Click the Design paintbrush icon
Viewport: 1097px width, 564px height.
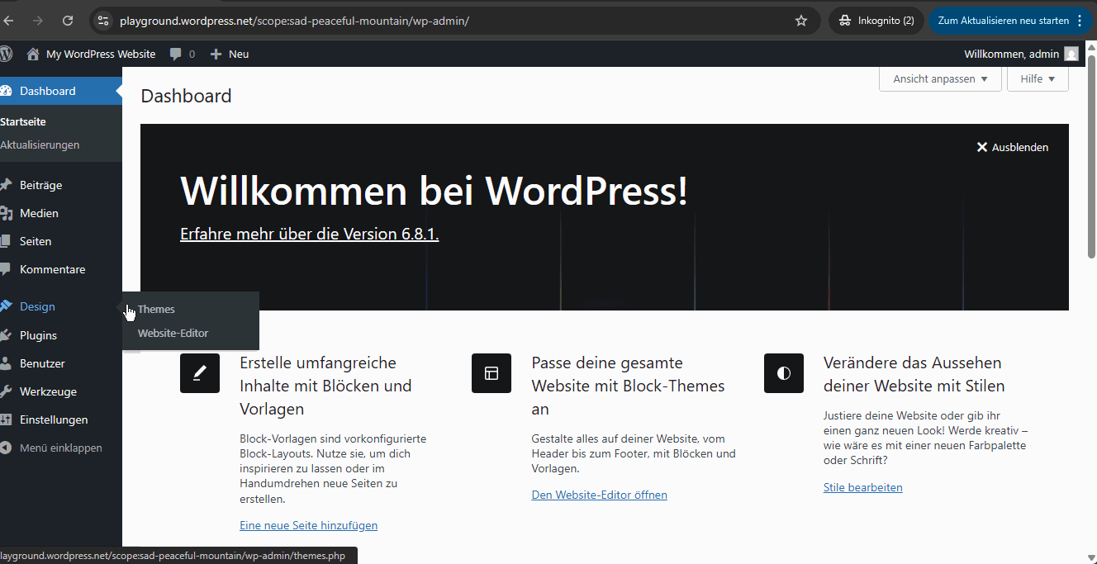[x=6, y=306]
